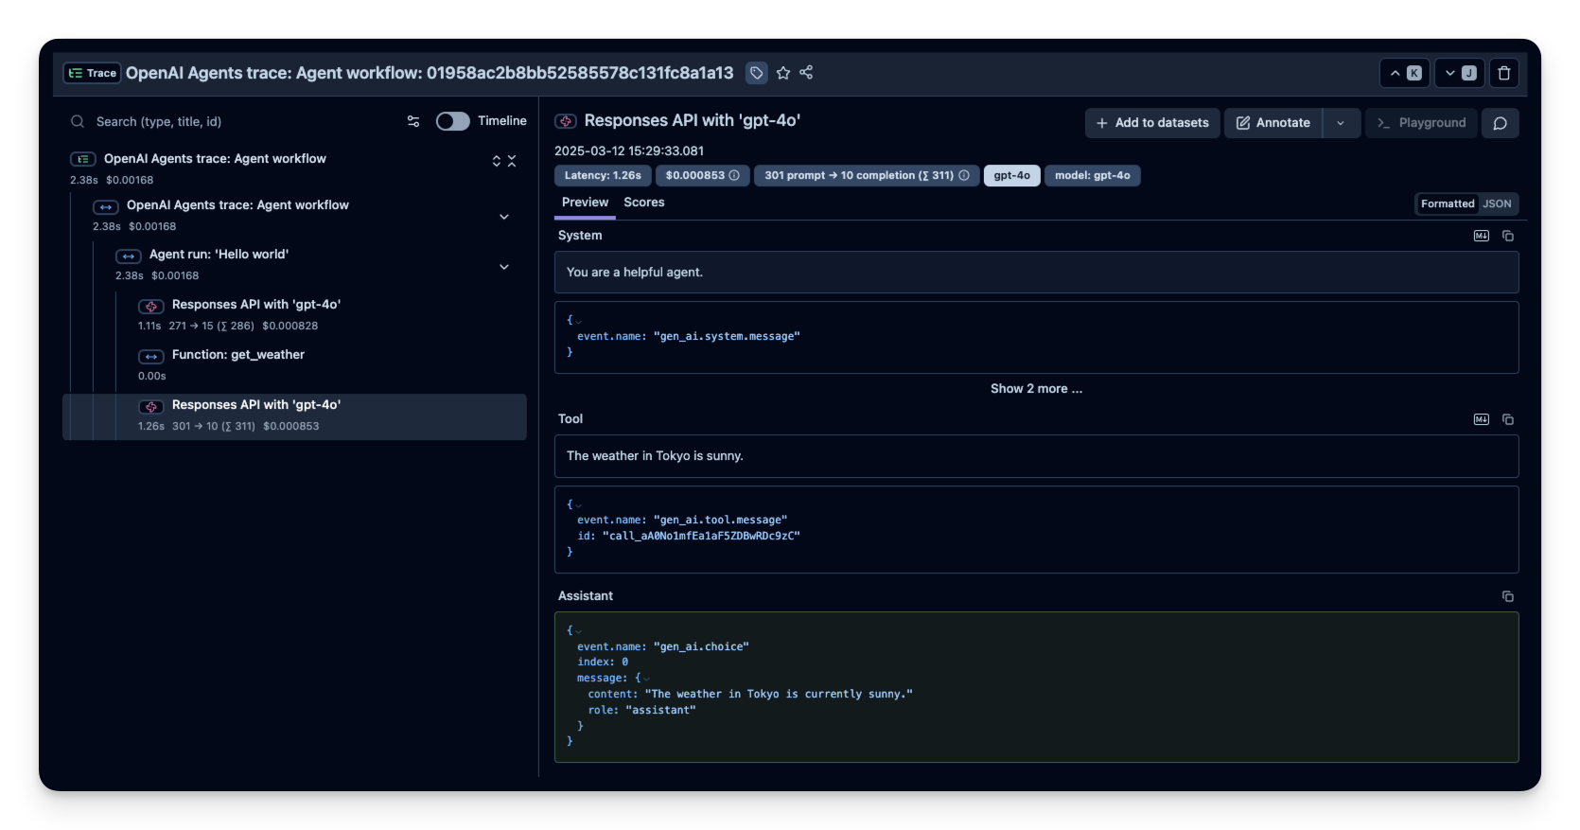The height and width of the screenshot is (830, 1580).
Task: Collapse the Agent run 'Hello world' span
Action: [504, 267]
